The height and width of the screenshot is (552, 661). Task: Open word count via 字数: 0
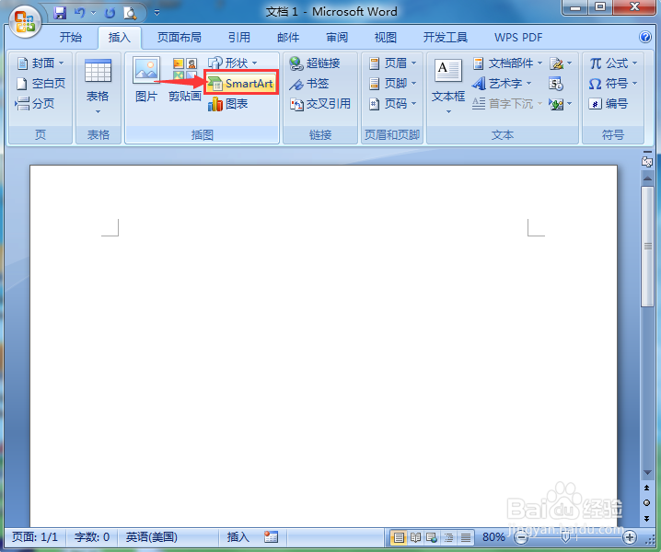(x=92, y=537)
